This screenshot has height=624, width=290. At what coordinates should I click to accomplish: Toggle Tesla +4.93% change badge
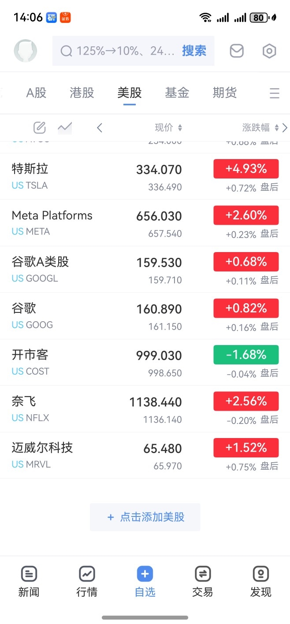tap(246, 169)
